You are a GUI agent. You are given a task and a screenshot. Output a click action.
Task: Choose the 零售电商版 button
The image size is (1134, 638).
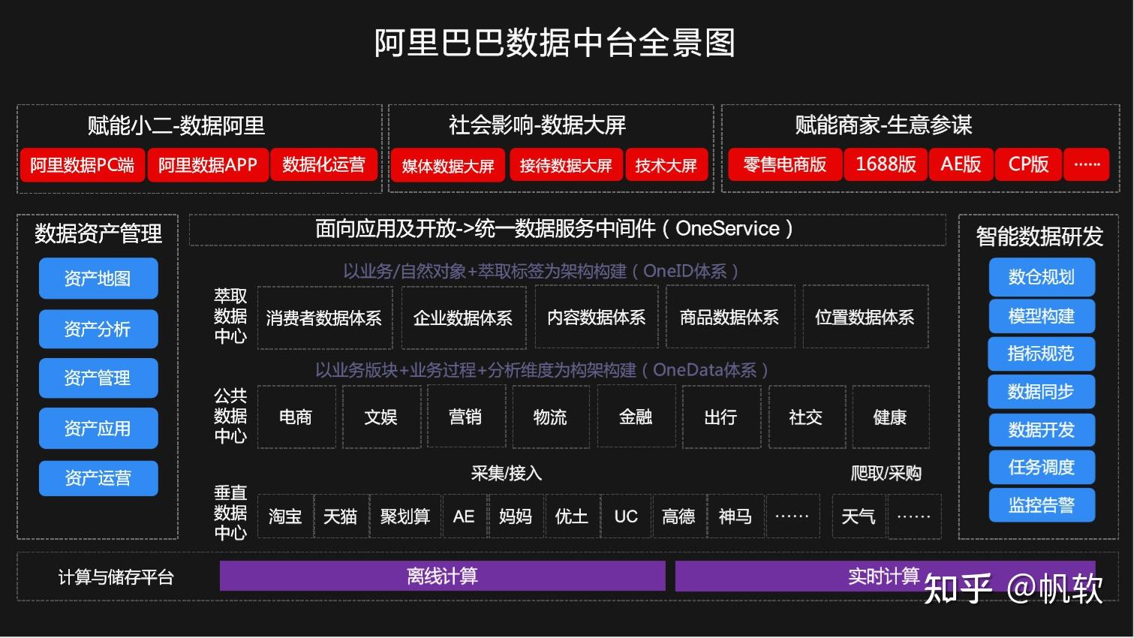[x=785, y=165]
